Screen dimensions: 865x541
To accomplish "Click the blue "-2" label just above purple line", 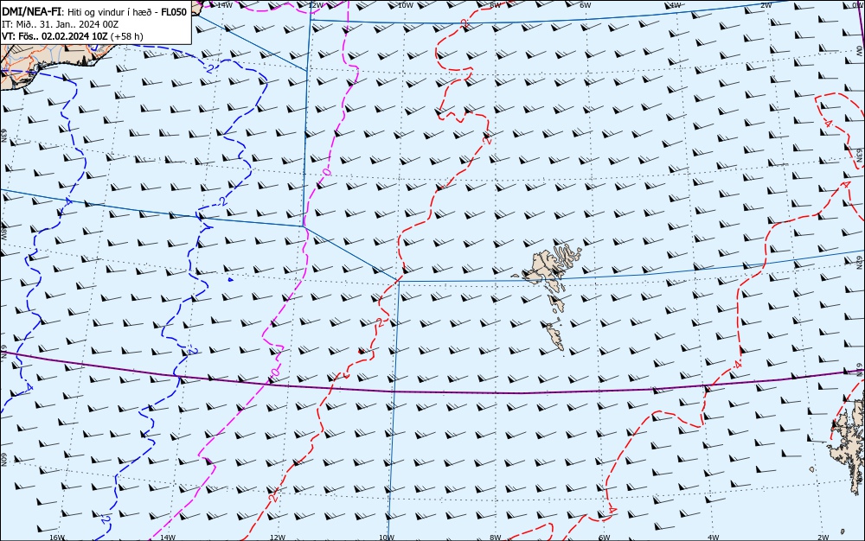I will pos(191,351).
